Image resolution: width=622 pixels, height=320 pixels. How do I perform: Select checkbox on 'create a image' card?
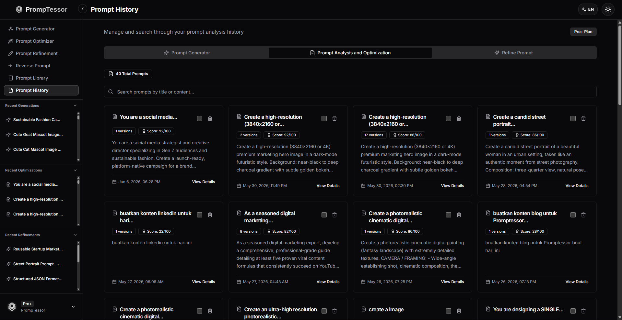[449, 311]
